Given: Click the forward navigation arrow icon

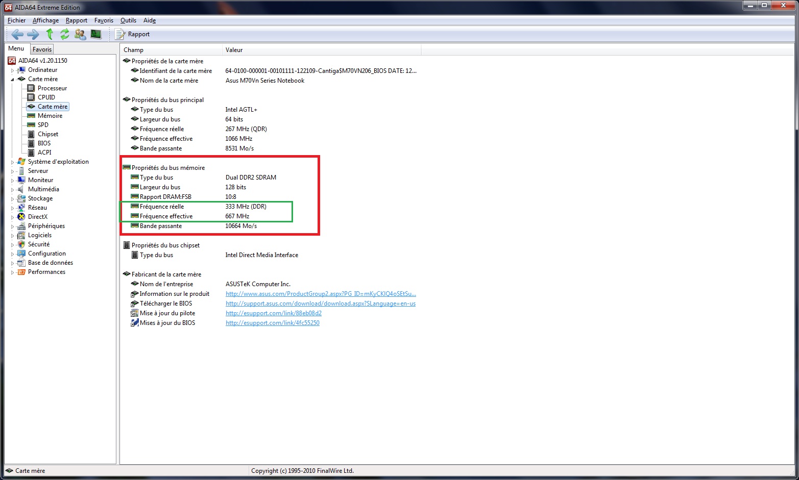Looking at the screenshot, I should (33, 34).
